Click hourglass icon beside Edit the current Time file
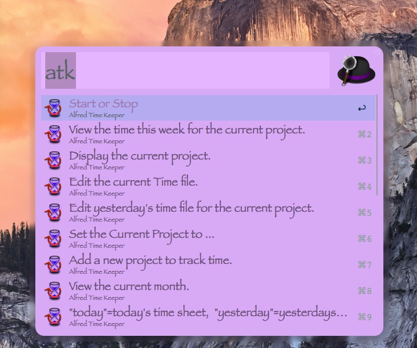 (x=53, y=186)
